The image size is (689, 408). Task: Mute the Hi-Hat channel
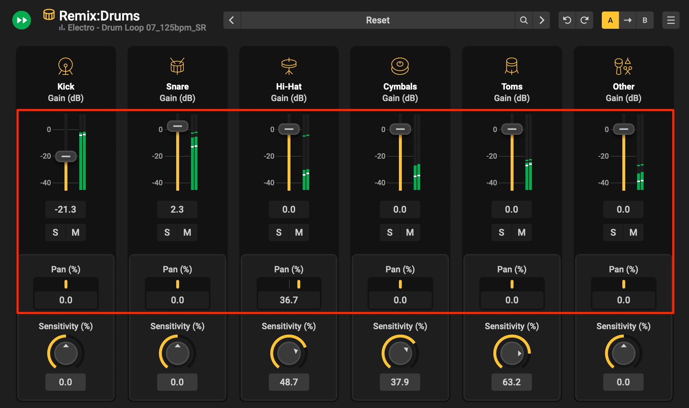tap(299, 232)
